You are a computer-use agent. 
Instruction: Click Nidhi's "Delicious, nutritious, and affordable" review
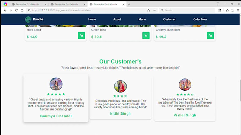coord(120,104)
